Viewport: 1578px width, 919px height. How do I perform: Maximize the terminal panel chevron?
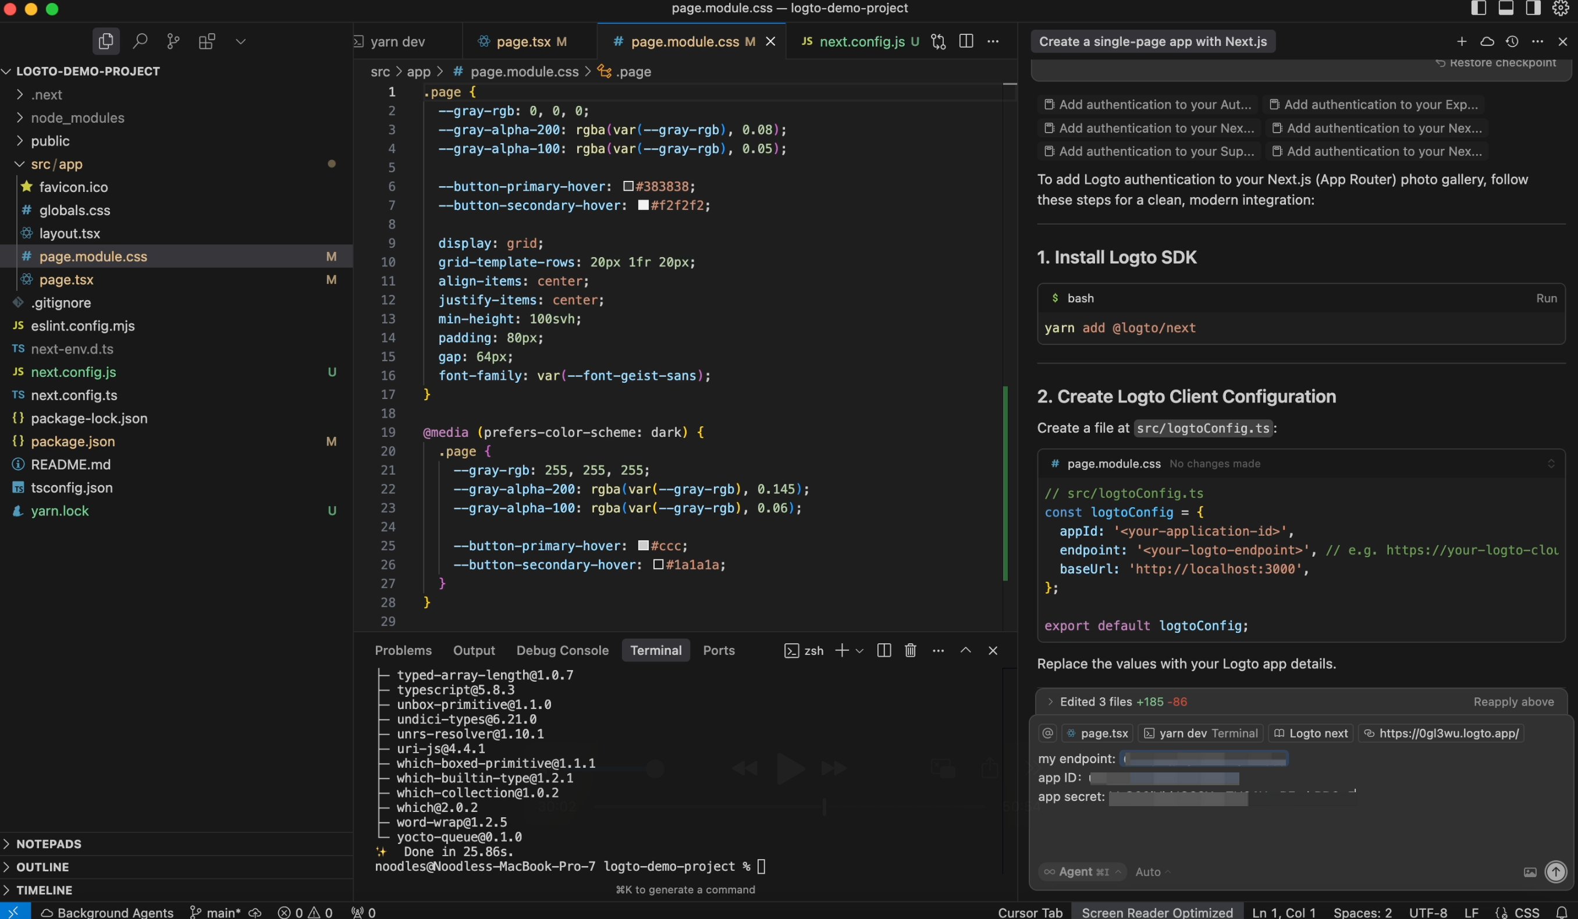[x=965, y=650]
